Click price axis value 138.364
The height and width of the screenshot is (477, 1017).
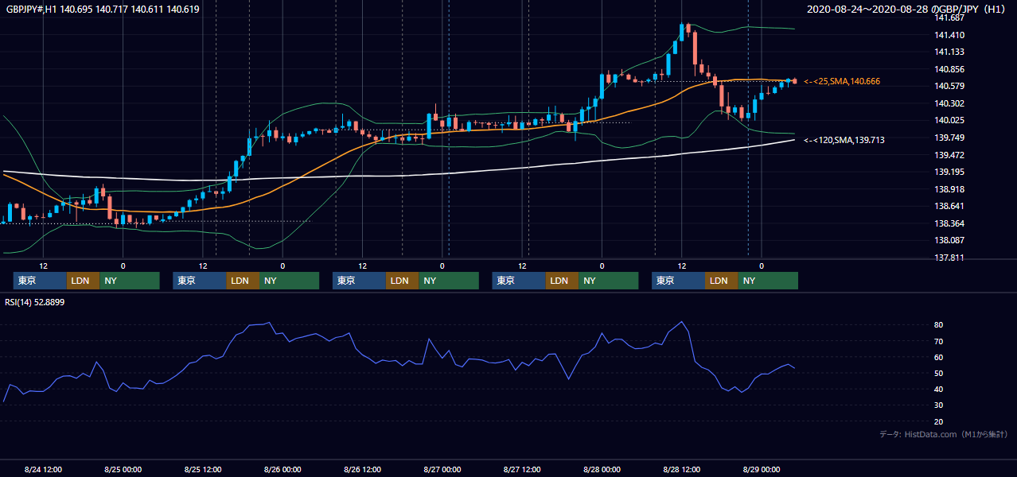click(x=949, y=223)
